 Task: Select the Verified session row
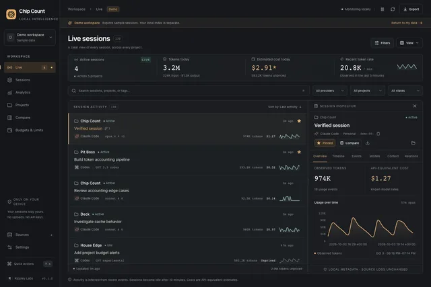click(187, 128)
